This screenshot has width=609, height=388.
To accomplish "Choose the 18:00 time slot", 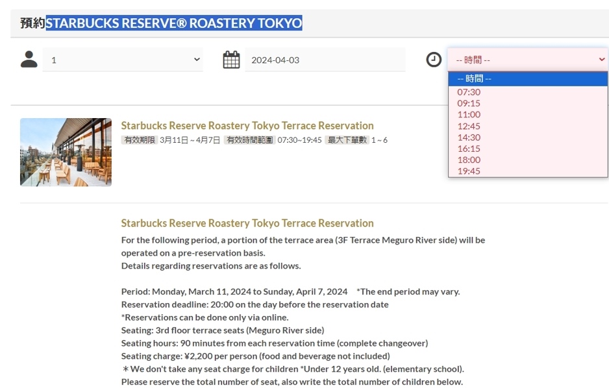I will (528, 160).
